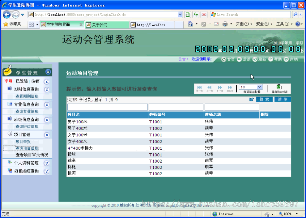306x218 pixels.
Task: Click the Live Search text box
Action: [x=250, y=14]
